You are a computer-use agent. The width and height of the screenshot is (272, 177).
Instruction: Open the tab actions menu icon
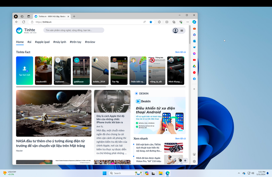29,16
